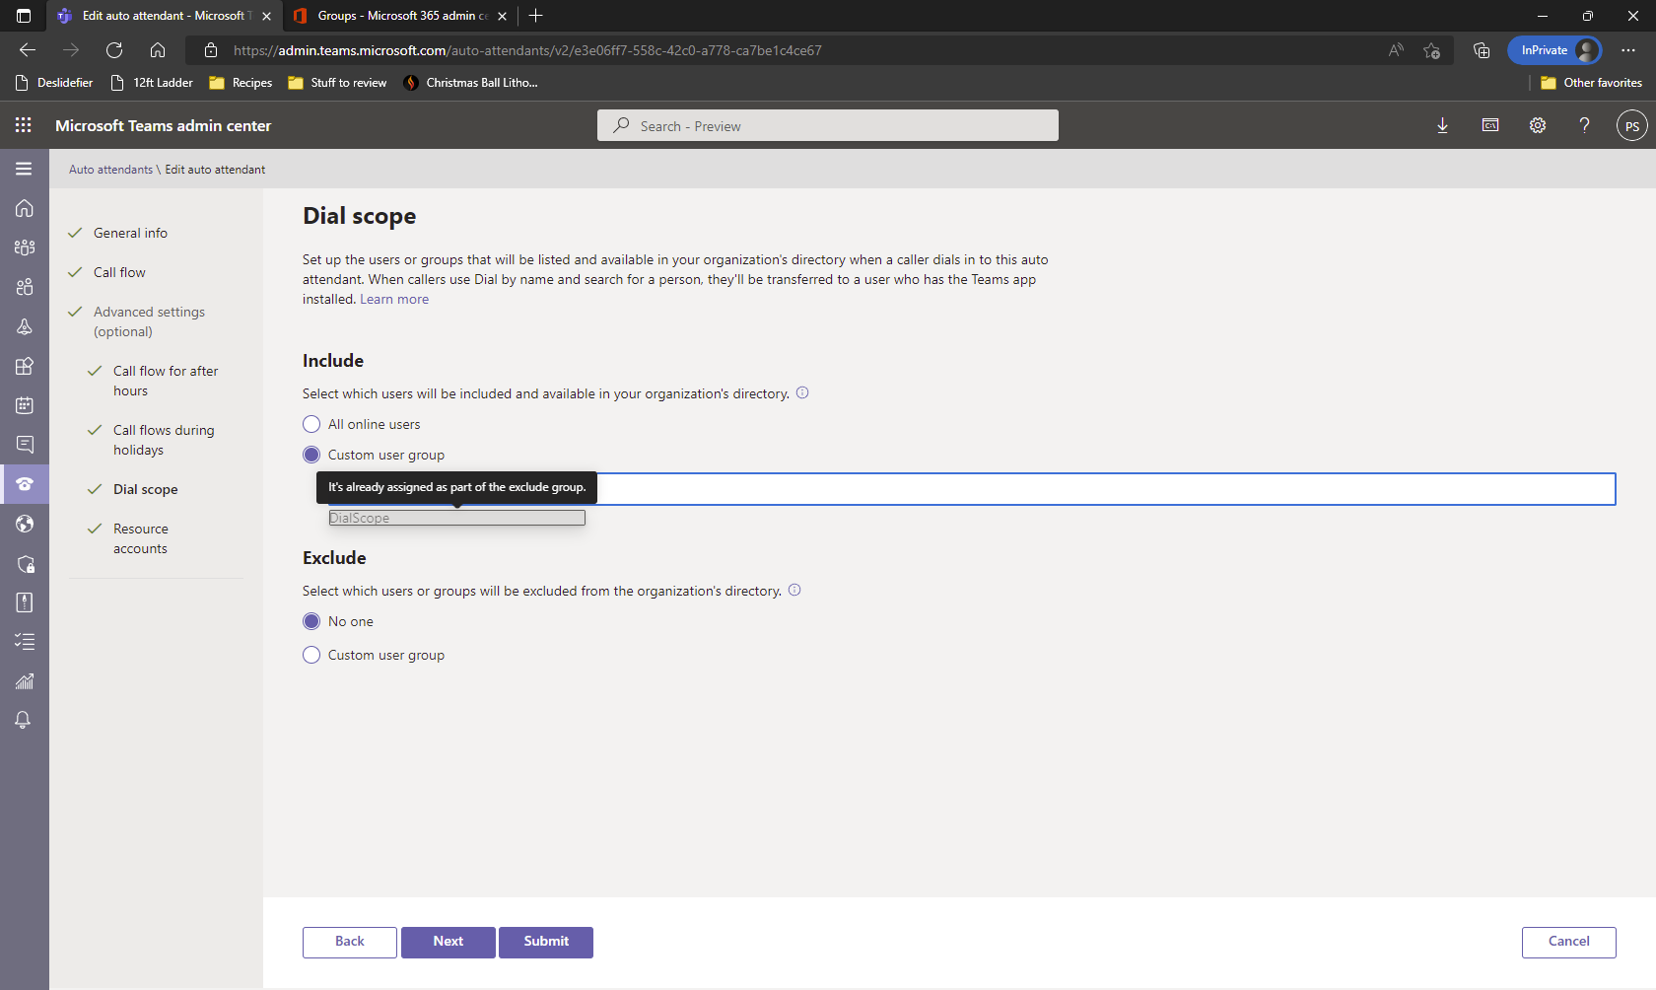This screenshot has width=1656, height=990.
Task: Go to the Call flow step
Action: 119,272
